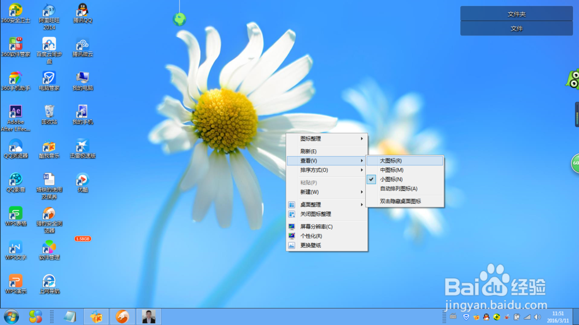Select the checked 小图标(N) option
Viewport: 579px width, 325px height.
click(405, 179)
